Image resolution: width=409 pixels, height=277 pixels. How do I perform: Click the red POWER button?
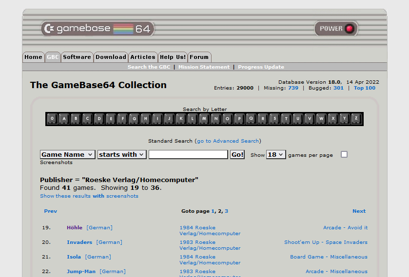tap(336, 28)
